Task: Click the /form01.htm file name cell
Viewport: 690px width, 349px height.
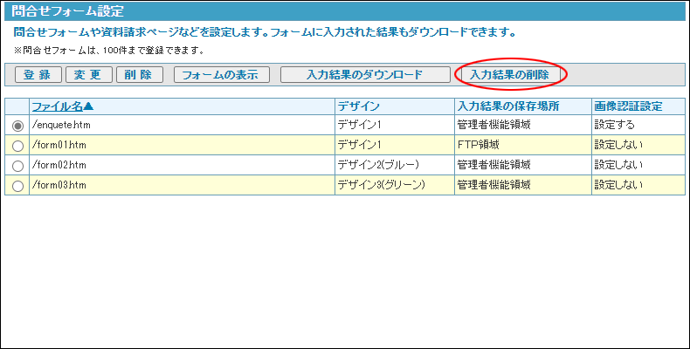Action: (59, 145)
